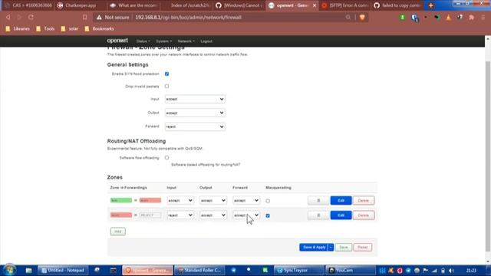
Task: Open wan zone Output policy dropdown
Action: (x=213, y=215)
